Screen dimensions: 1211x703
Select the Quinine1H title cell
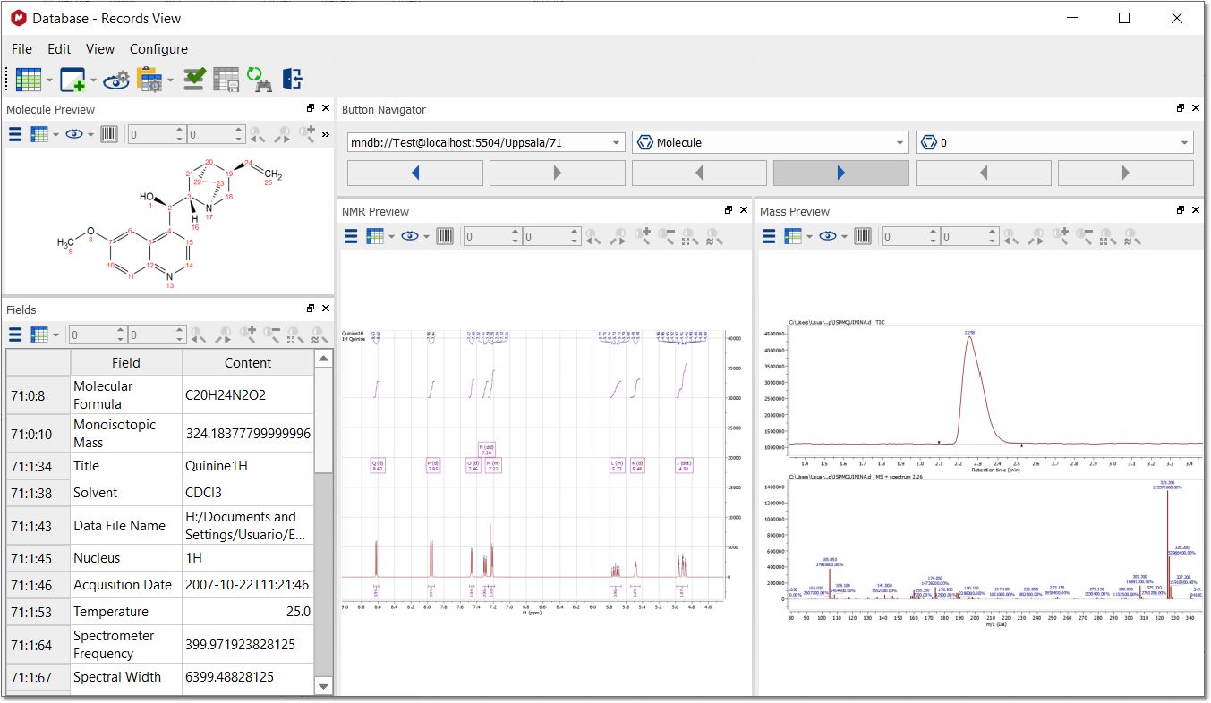(x=248, y=466)
